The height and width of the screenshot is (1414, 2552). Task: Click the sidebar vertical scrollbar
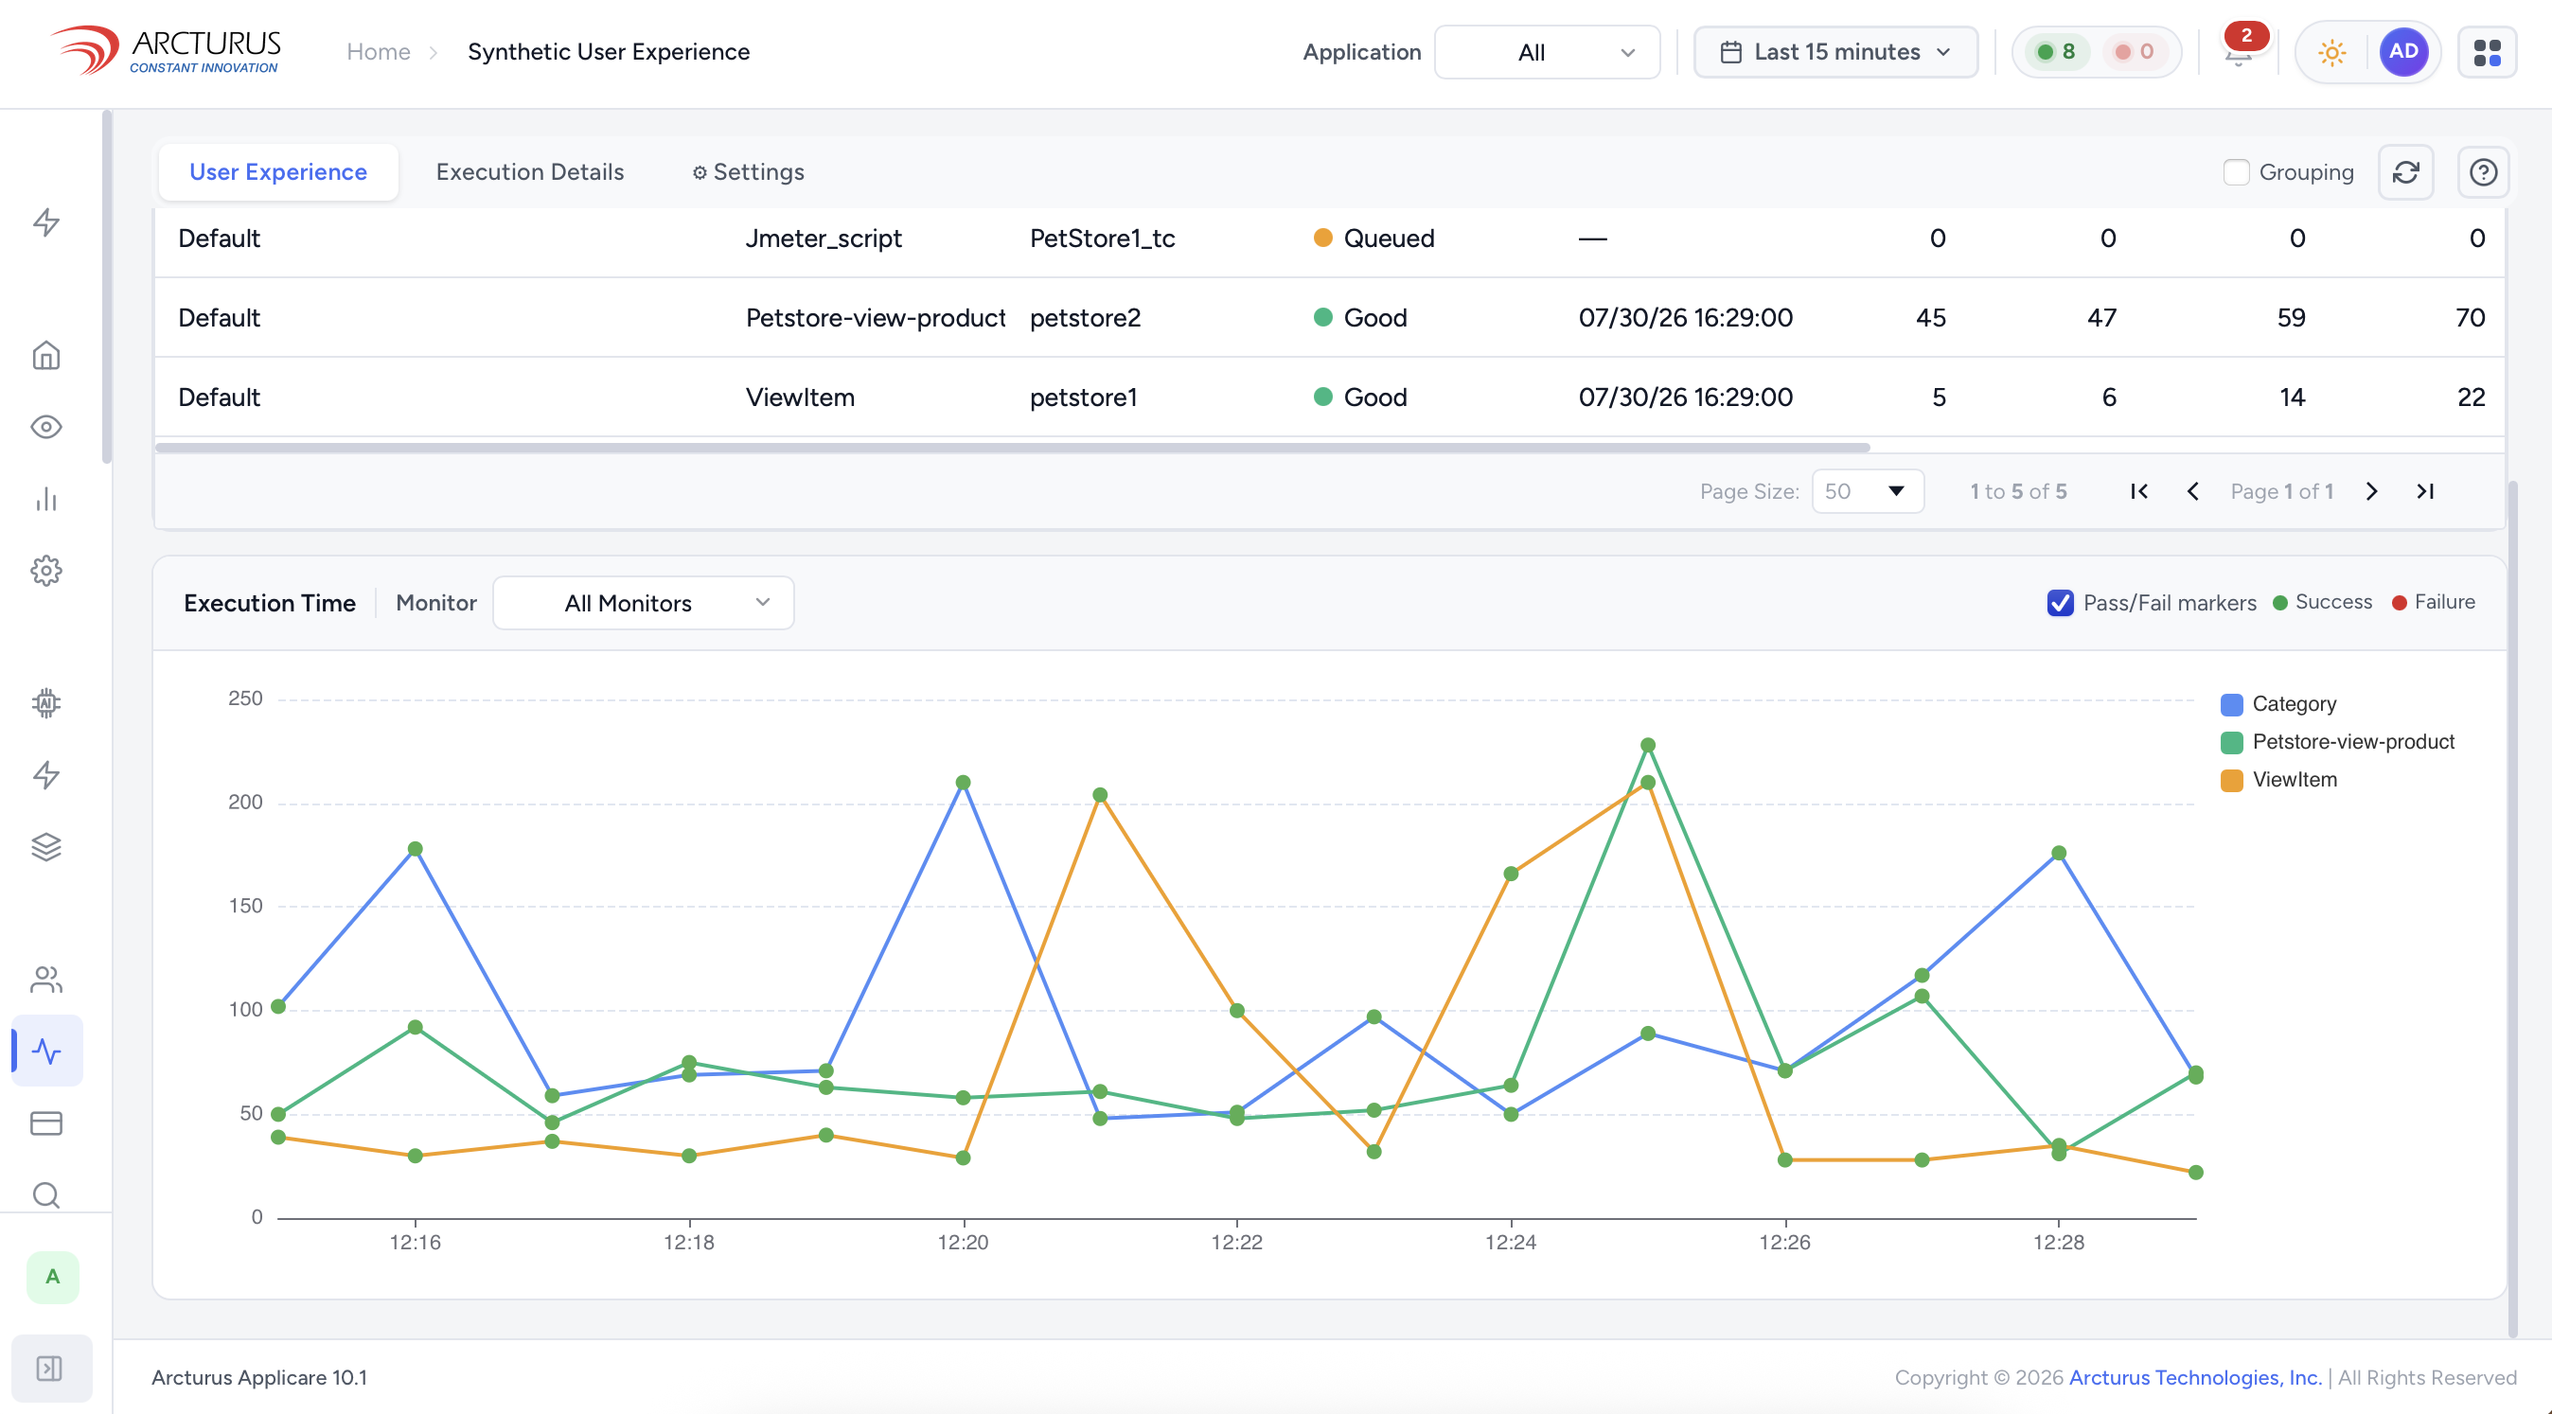107,287
